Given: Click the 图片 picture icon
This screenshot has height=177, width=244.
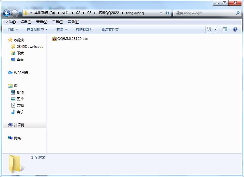Looking at the screenshot, I should 13,99.
